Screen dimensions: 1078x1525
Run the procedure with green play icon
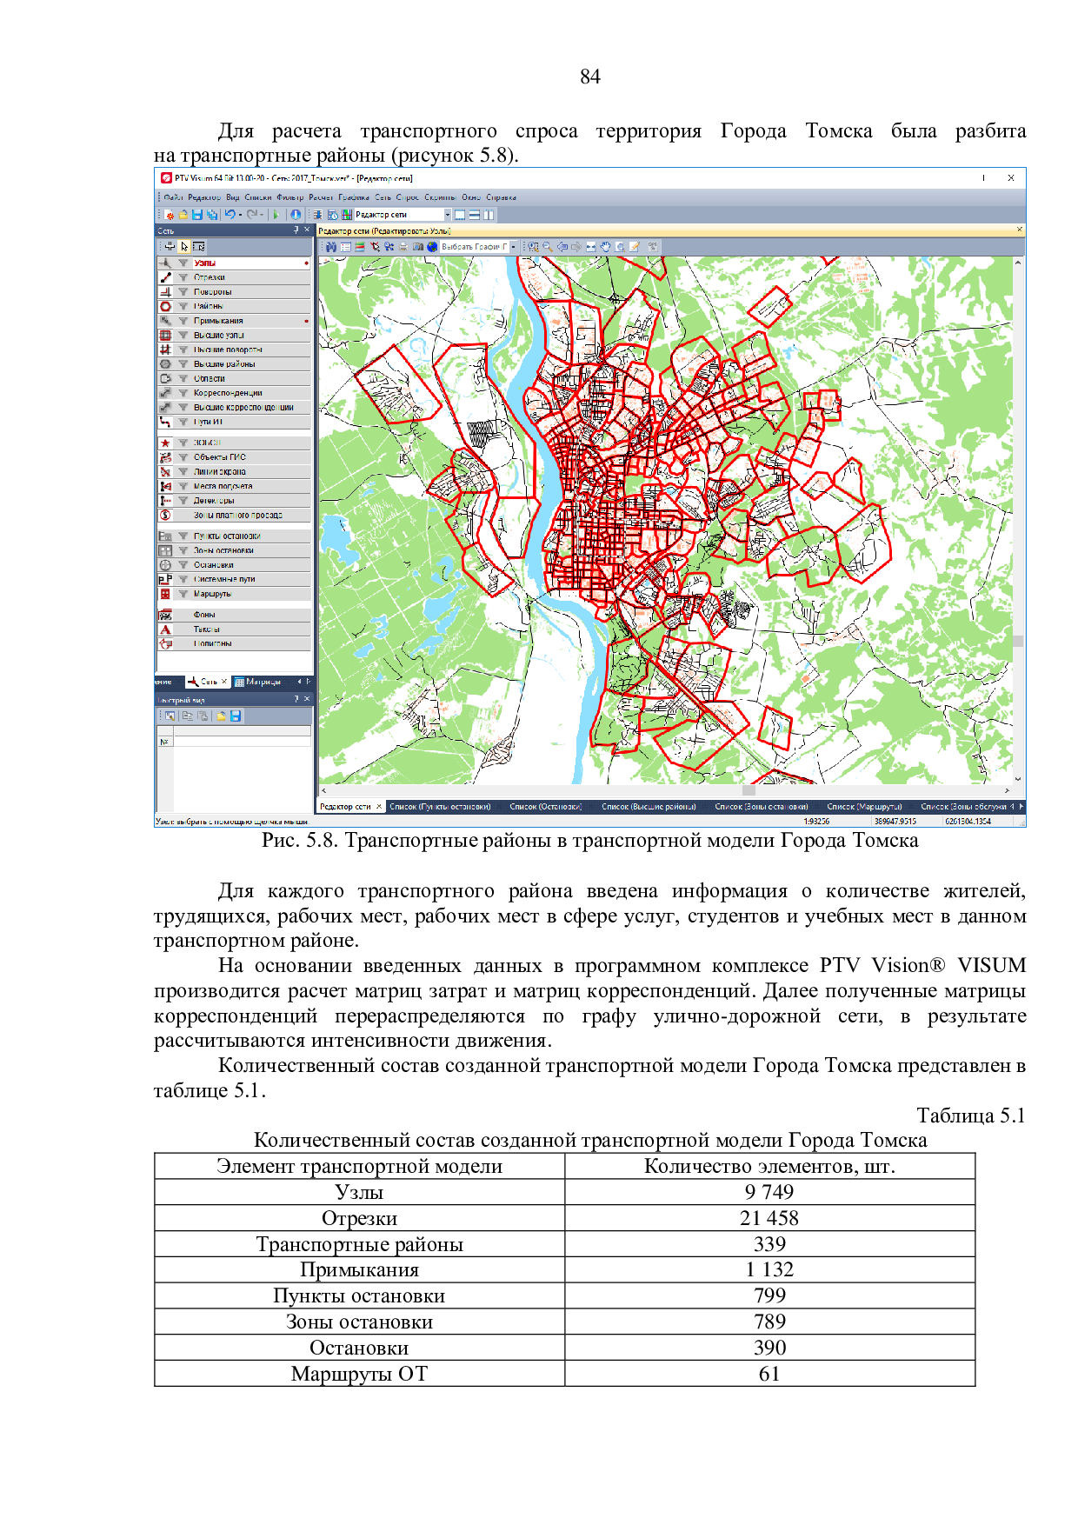coord(276,215)
